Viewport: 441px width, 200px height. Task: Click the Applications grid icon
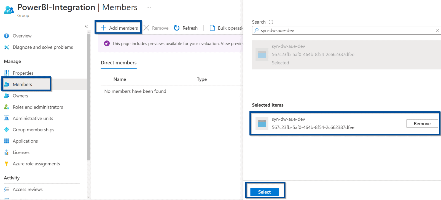point(7,141)
